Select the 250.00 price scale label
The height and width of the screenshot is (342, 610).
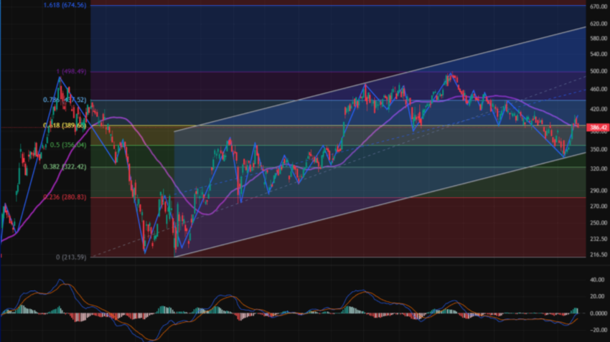click(597, 222)
